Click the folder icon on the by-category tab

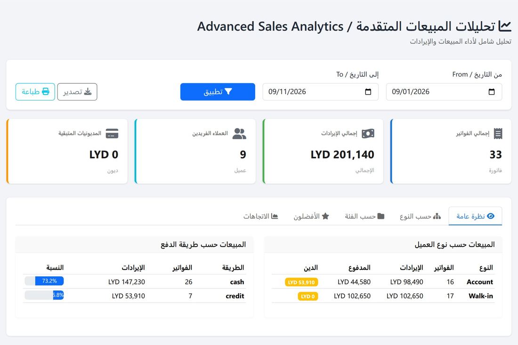coord(381,216)
